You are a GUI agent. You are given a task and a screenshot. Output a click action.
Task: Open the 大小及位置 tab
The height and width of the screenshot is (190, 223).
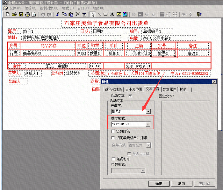(x=133, y=89)
